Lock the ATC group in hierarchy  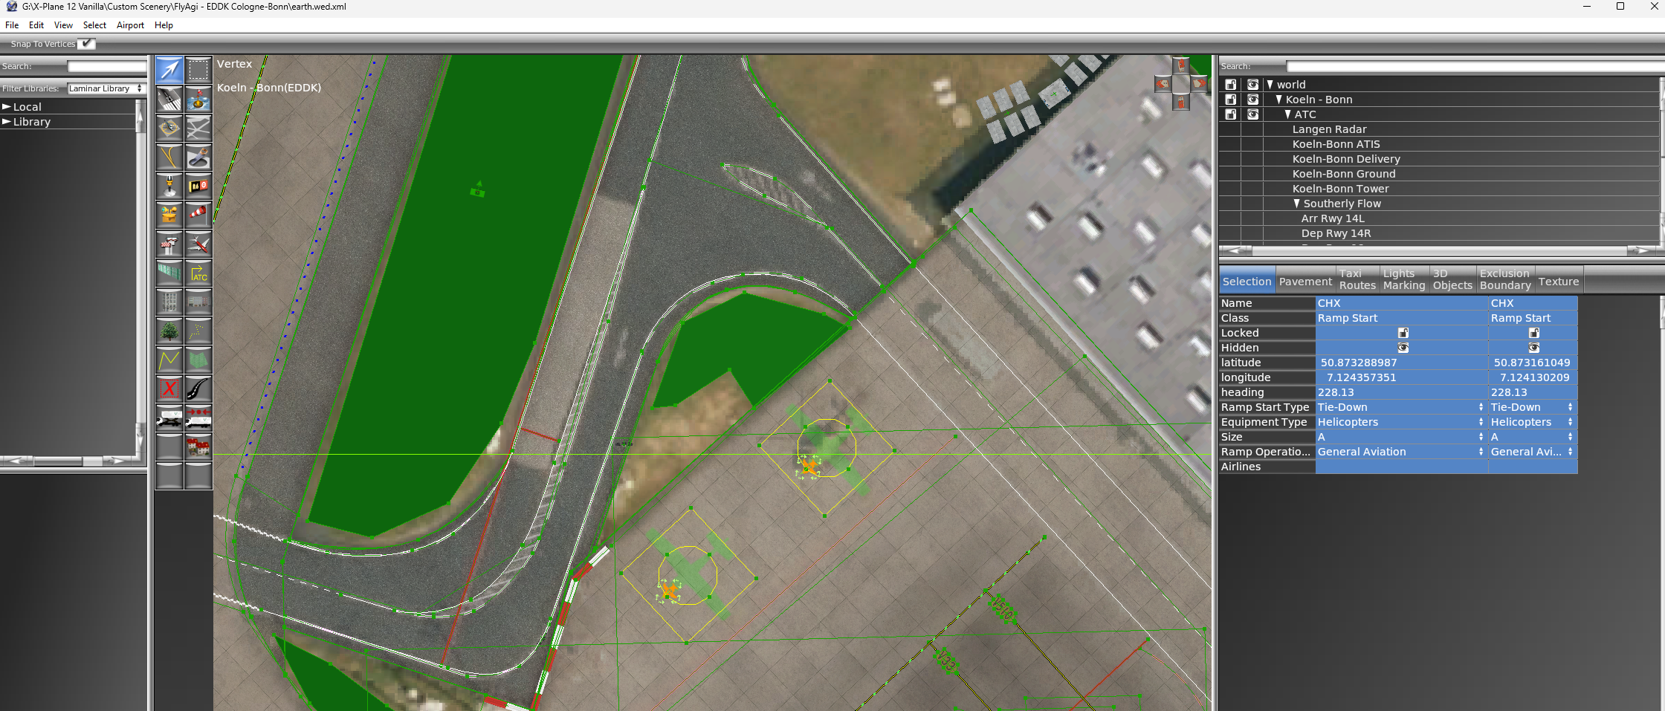[1230, 114]
